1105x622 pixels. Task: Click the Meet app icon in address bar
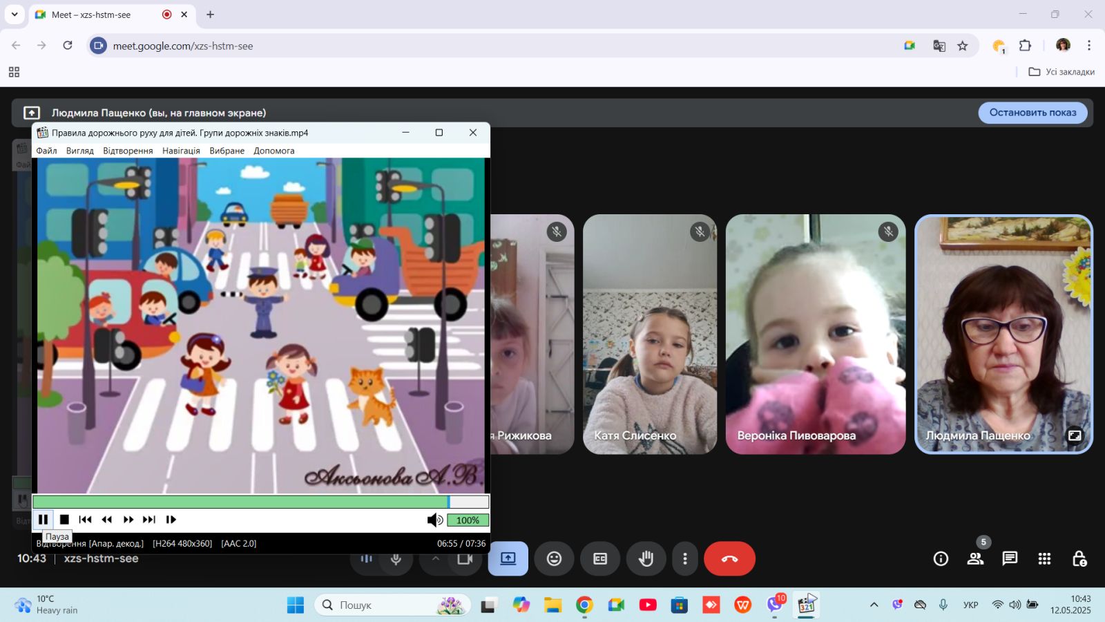pos(910,46)
